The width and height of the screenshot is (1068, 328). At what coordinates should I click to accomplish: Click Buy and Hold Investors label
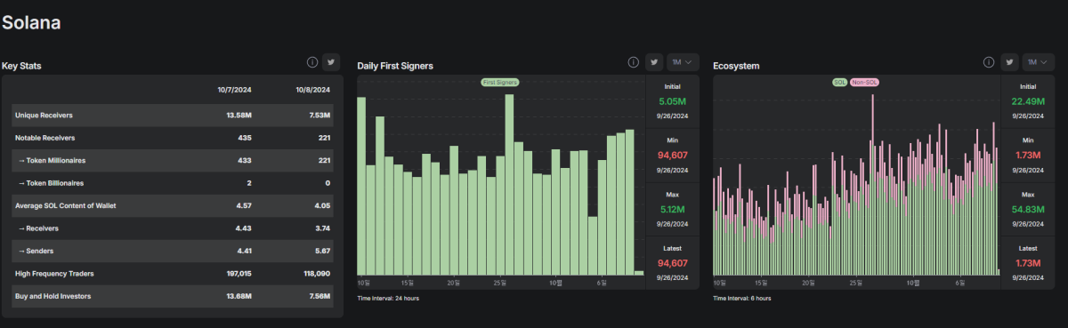53,296
